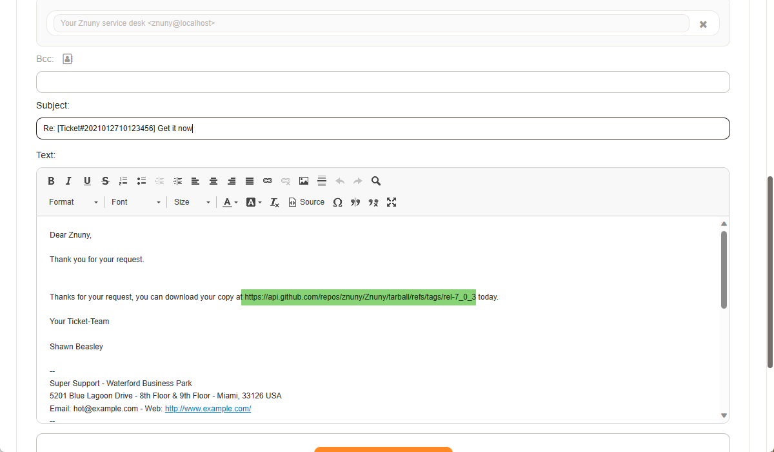Open the Font dropdown

(135, 202)
